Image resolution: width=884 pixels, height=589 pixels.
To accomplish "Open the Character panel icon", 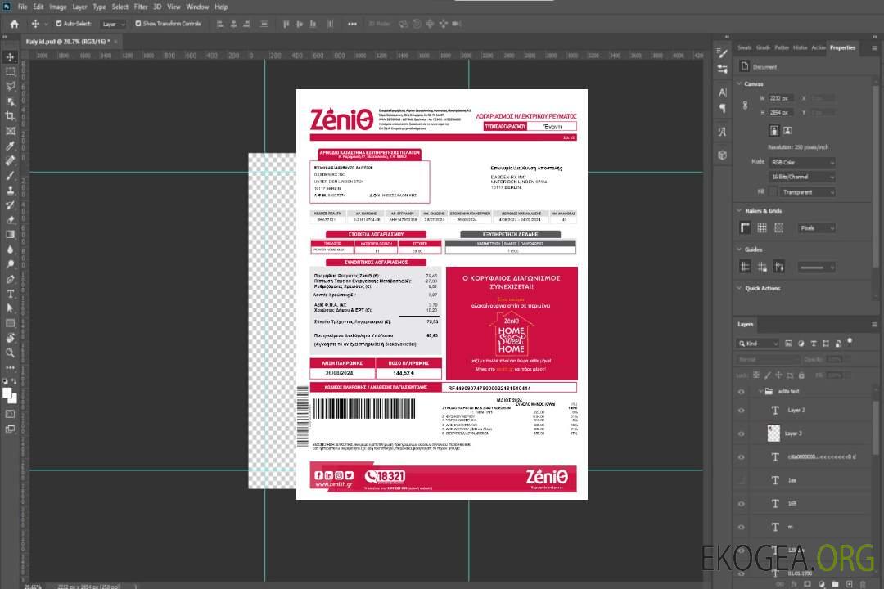I will [723, 92].
